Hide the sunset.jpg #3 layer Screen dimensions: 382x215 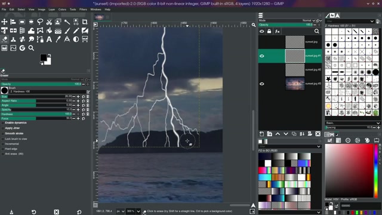click(x=262, y=84)
